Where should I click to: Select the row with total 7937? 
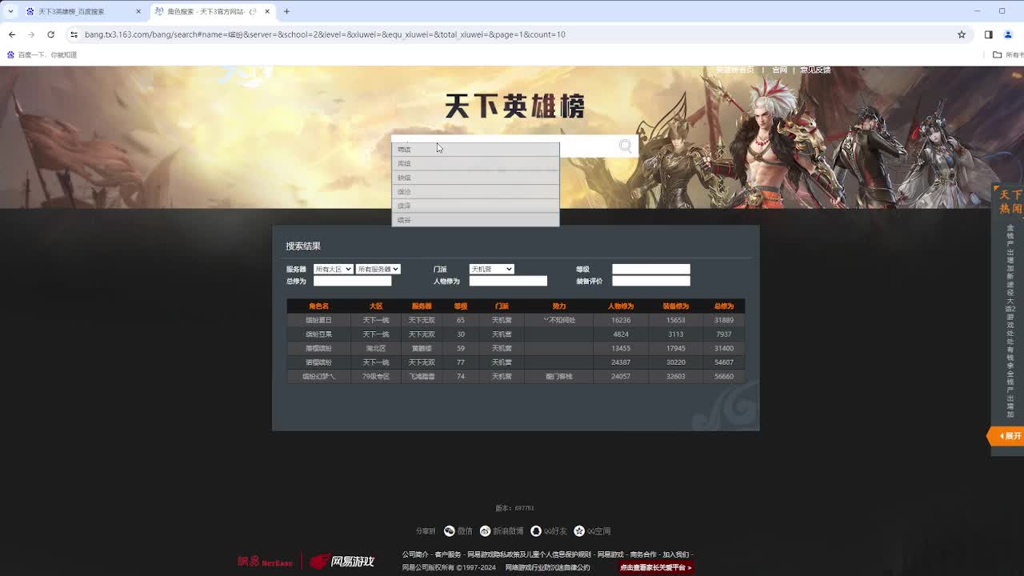tap(516, 334)
